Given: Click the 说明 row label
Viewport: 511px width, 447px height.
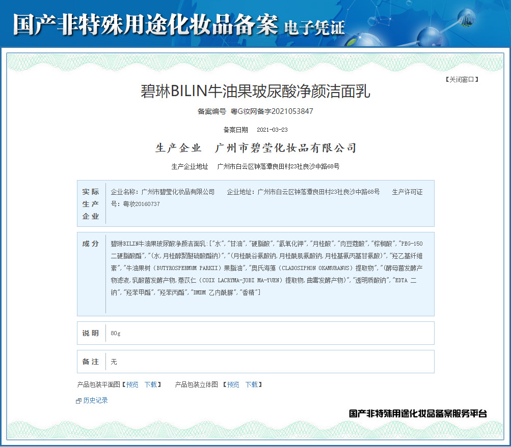Looking at the screenshot, I should (x=91, y=333).
